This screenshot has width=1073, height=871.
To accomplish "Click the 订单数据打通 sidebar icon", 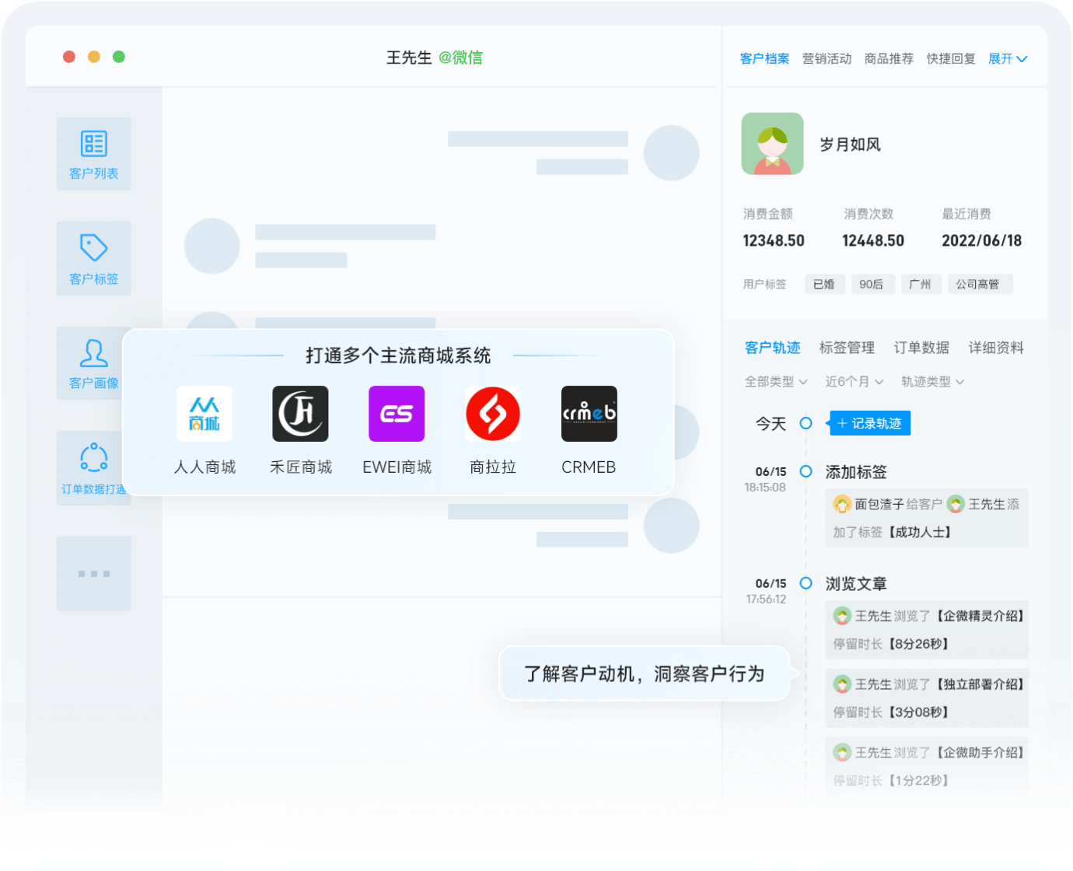I will 93,467.
